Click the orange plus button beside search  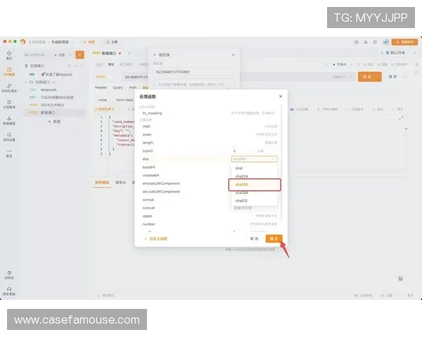point(79,55)
